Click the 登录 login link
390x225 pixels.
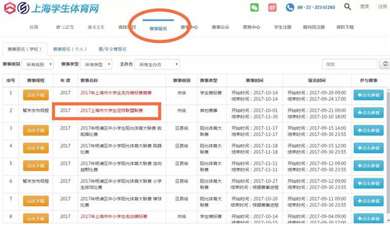click(x=364, y=7)
